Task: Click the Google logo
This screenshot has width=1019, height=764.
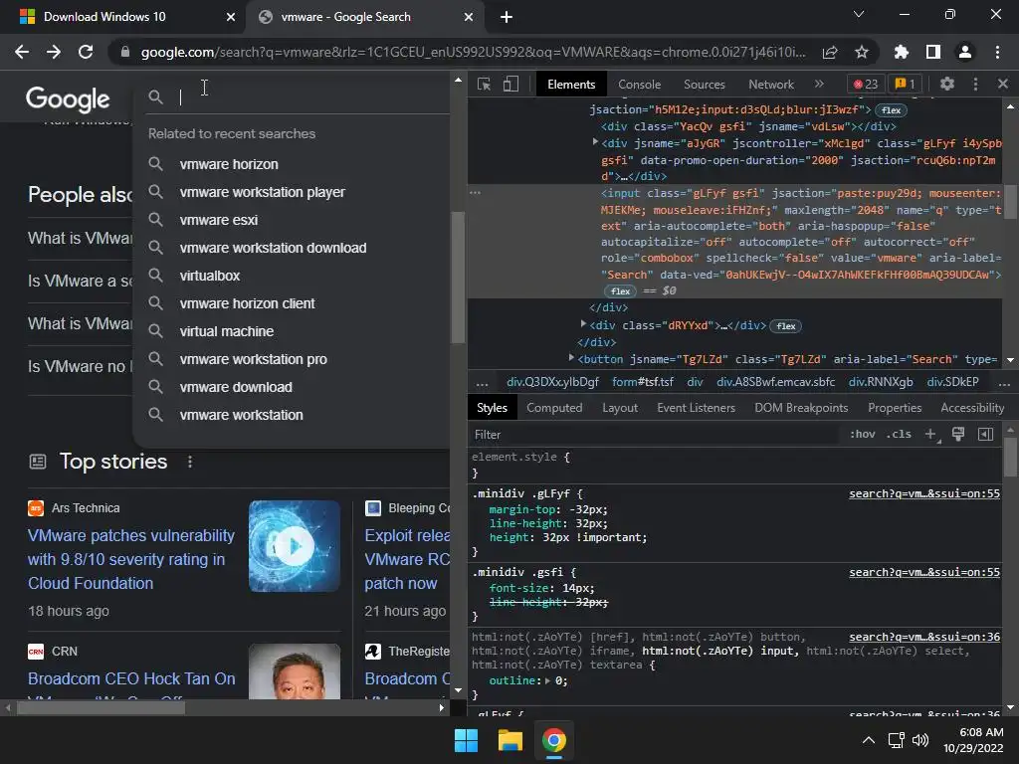Action: click(68, 98)
